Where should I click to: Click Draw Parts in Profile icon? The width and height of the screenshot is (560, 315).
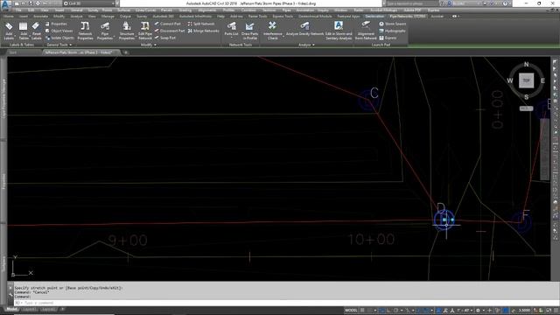point(249,31)
